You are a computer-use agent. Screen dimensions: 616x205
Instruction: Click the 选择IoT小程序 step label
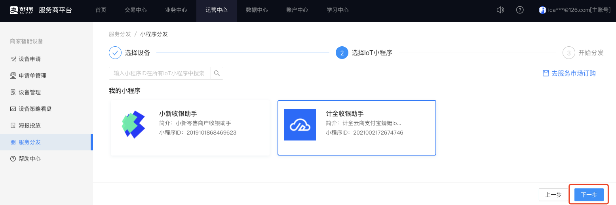(x=372, y=53)
